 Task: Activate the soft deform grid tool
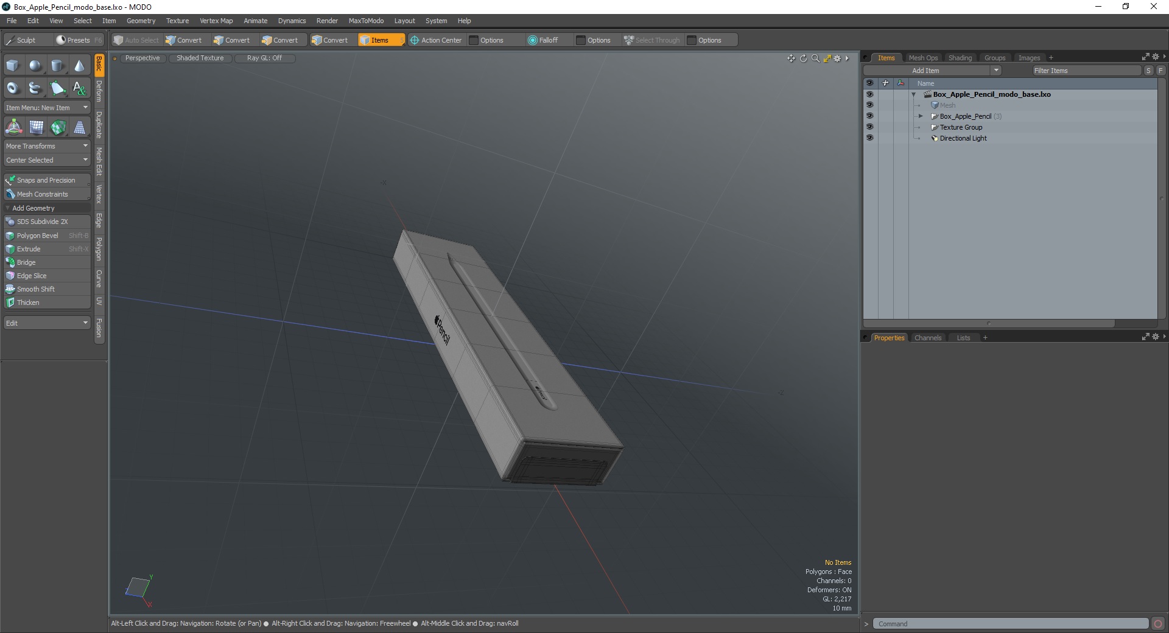[36, 127]
